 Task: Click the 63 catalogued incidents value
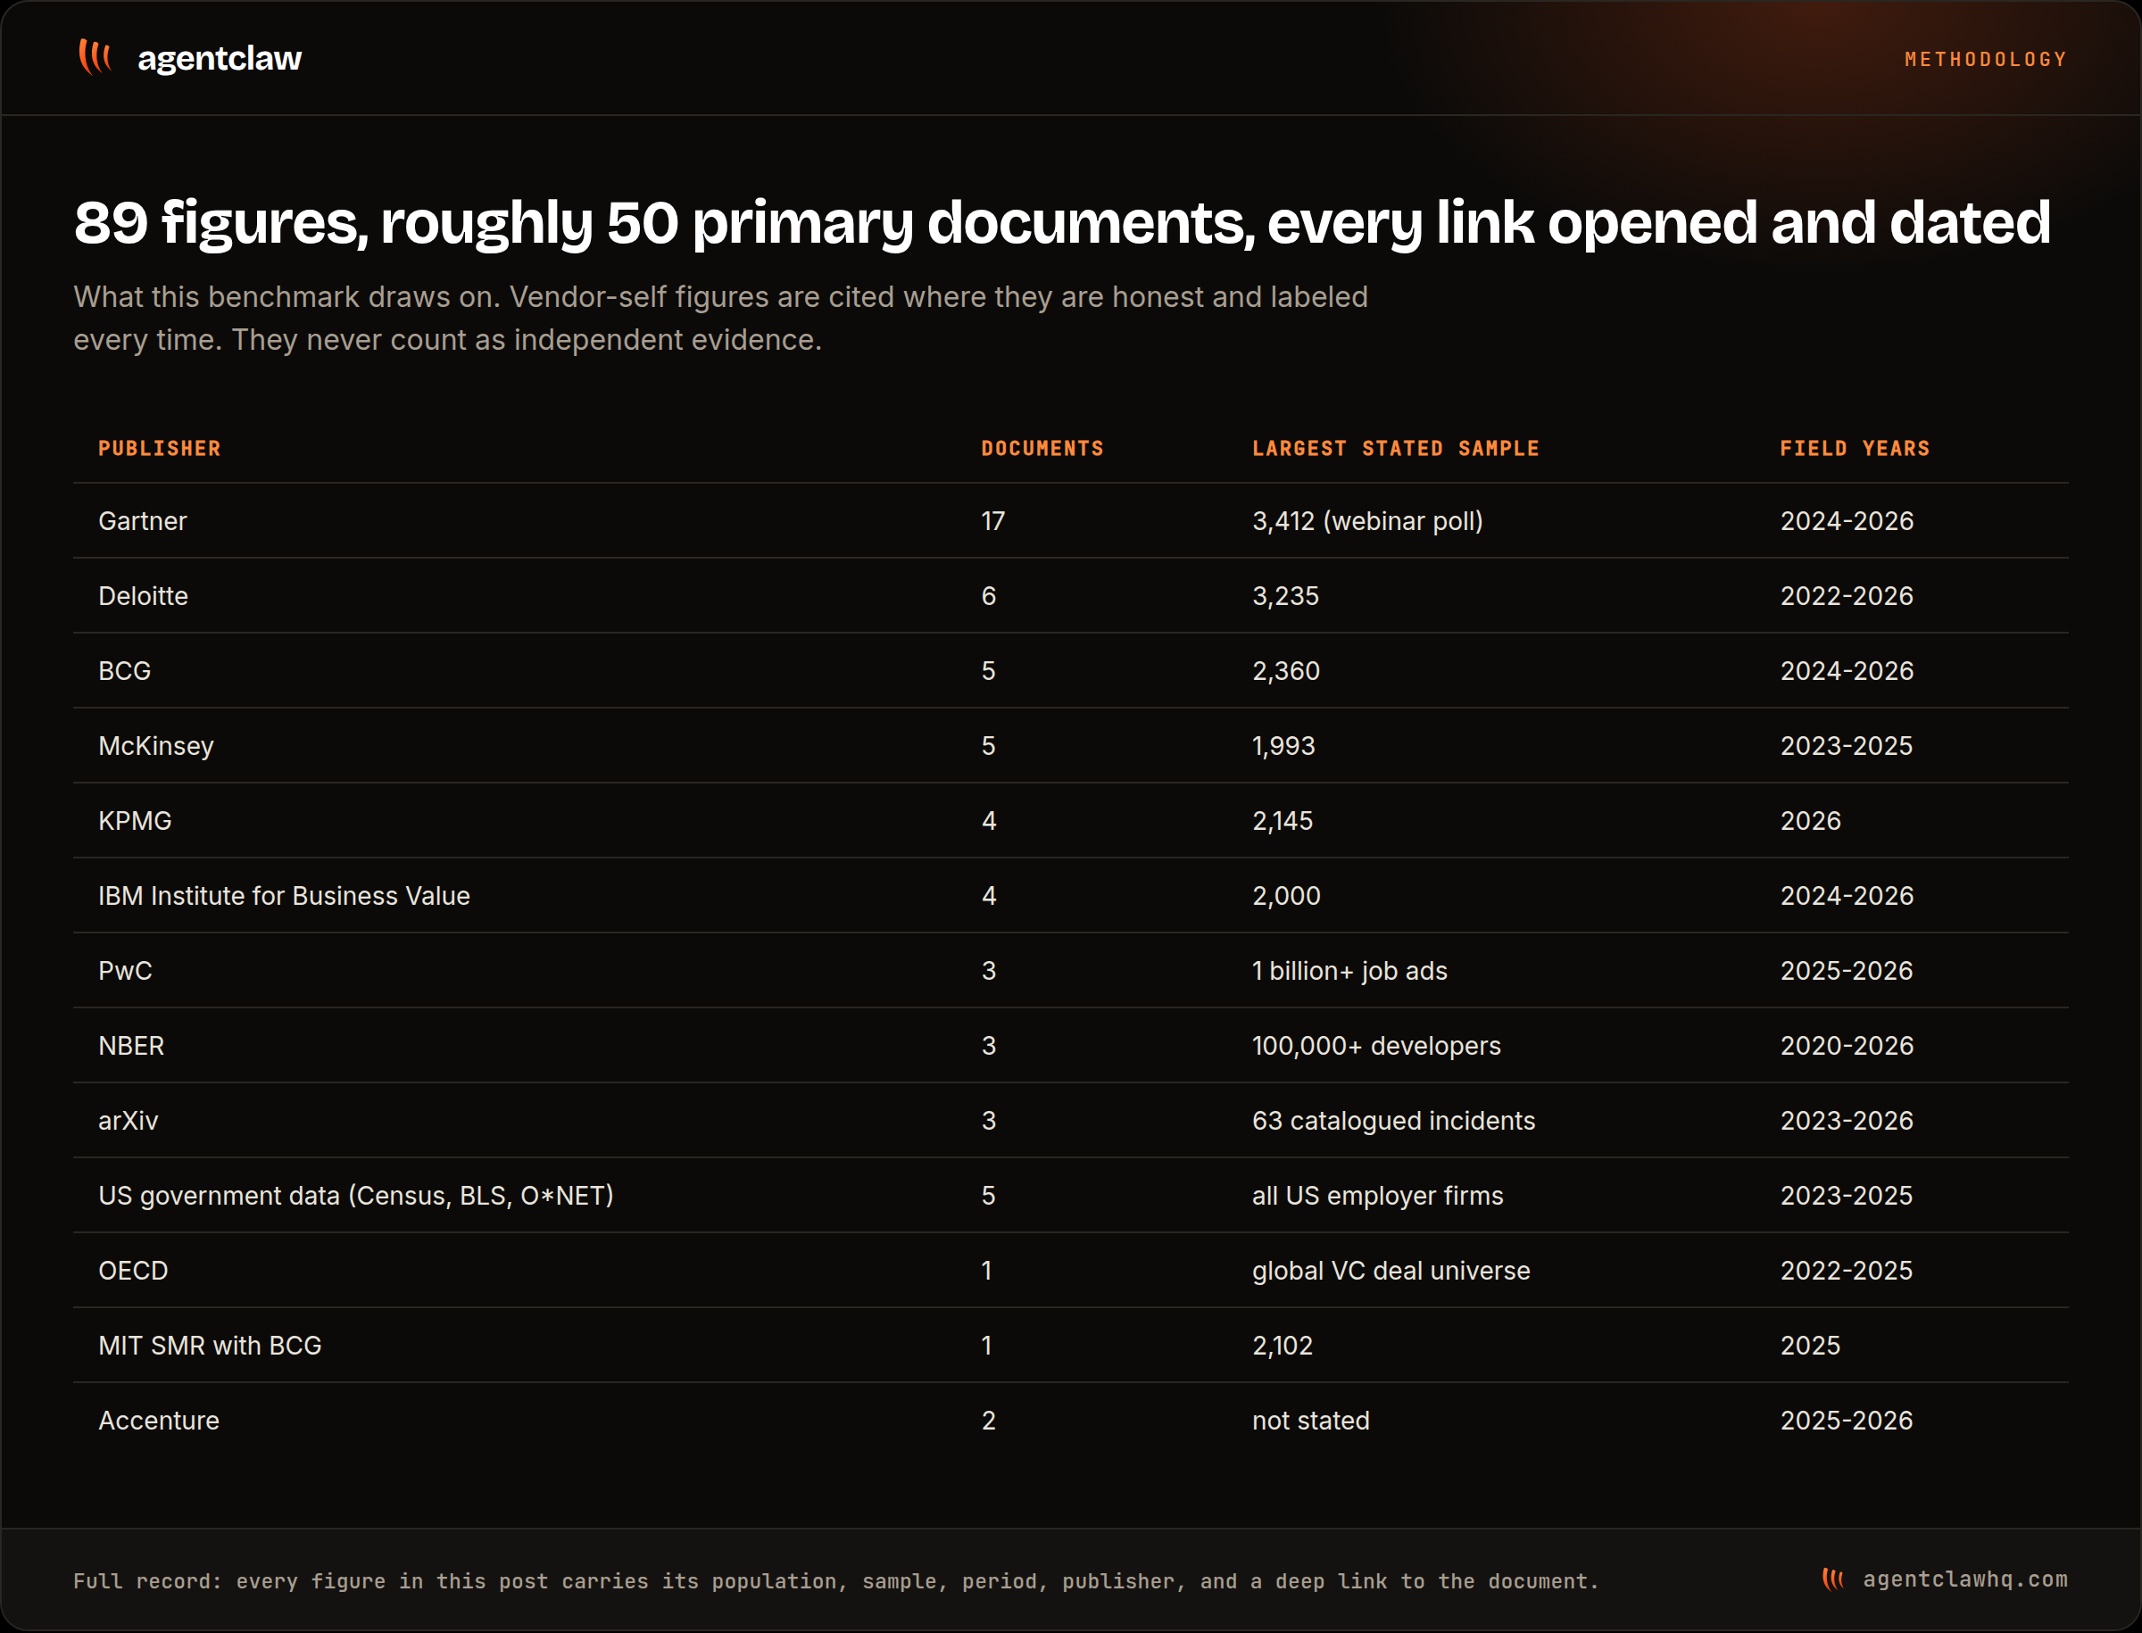click(x=1393, y=1120)
